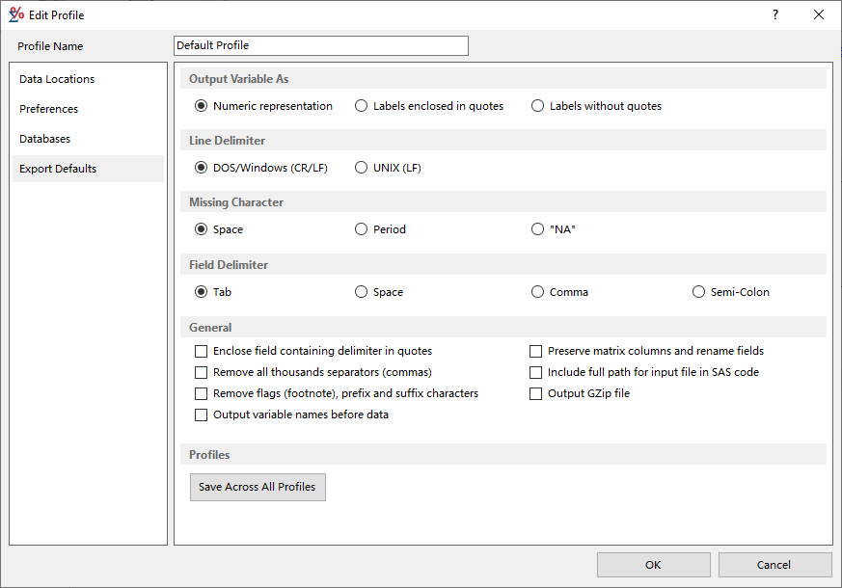Viewport: 842px width, 588px height.
Task: Choose Labels enclosed in quotes output
Action: tap(361, 106)
